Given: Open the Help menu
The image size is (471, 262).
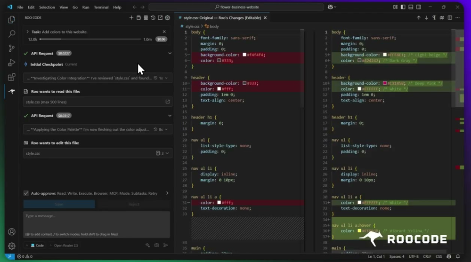Looking at the screenshot, I should [117, 7].
